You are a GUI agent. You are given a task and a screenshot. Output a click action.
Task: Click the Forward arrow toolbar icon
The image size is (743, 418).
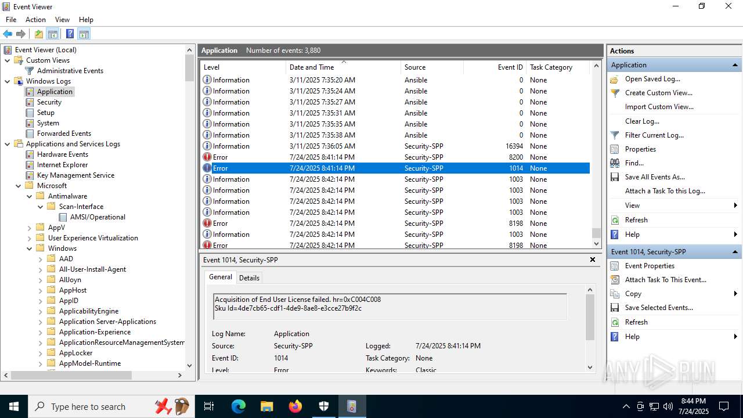[x=21, y=34]
